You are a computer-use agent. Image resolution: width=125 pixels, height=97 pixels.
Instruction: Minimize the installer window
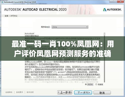coord(111,1)
